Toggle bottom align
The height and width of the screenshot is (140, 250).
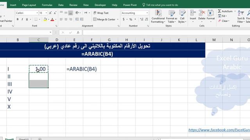pos(70,13)
